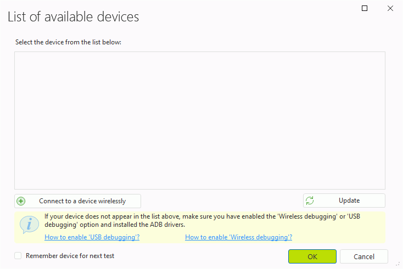Click the List of available devices title
Image resolution: width=403 pixels, height=269 pixels.
click(x=73, y=17)
